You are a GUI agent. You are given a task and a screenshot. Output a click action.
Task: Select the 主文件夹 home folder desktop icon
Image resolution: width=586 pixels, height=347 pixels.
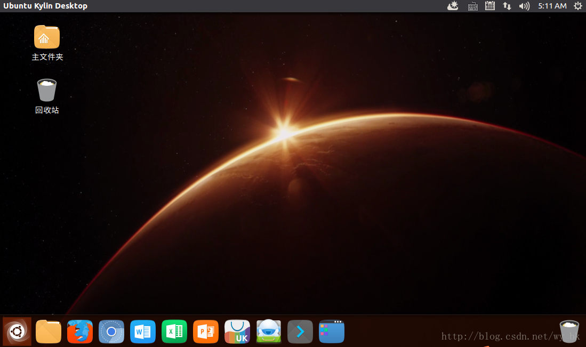[47, 43]
